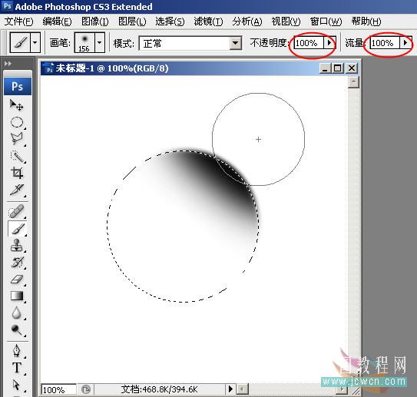Open the 不透明度 opacity slider arrow
Image resolution: width=417 pixels, height=397 pixels.
[329, 43]
